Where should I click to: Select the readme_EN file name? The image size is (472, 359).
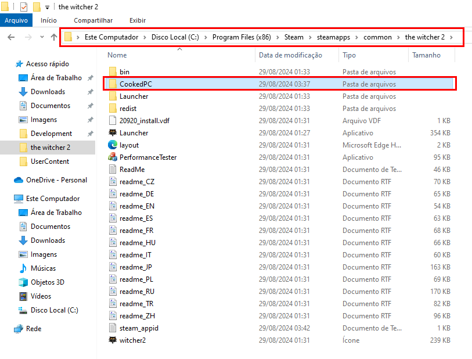click(x=137, y=206)
